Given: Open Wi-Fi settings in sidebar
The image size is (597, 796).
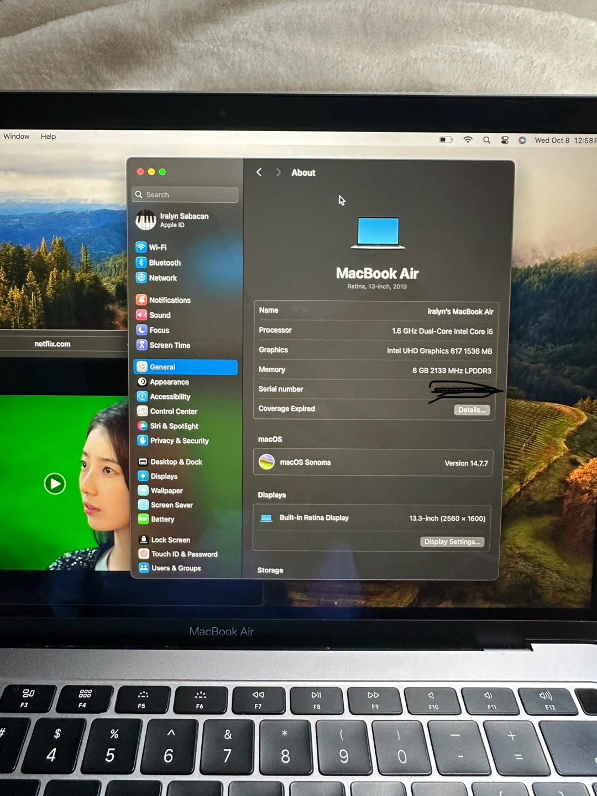Looking at the screenshot, I should coord(157,247).
